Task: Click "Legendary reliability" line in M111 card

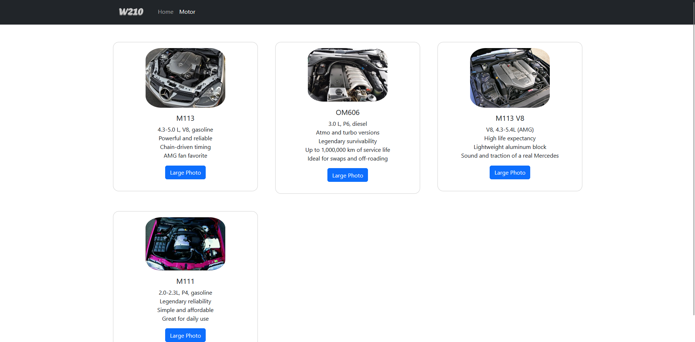Action: click(185, 301)
